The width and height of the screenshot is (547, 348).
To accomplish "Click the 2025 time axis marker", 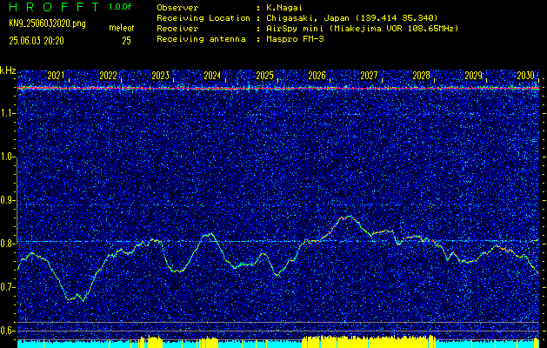I will click(x=264, y=76).
